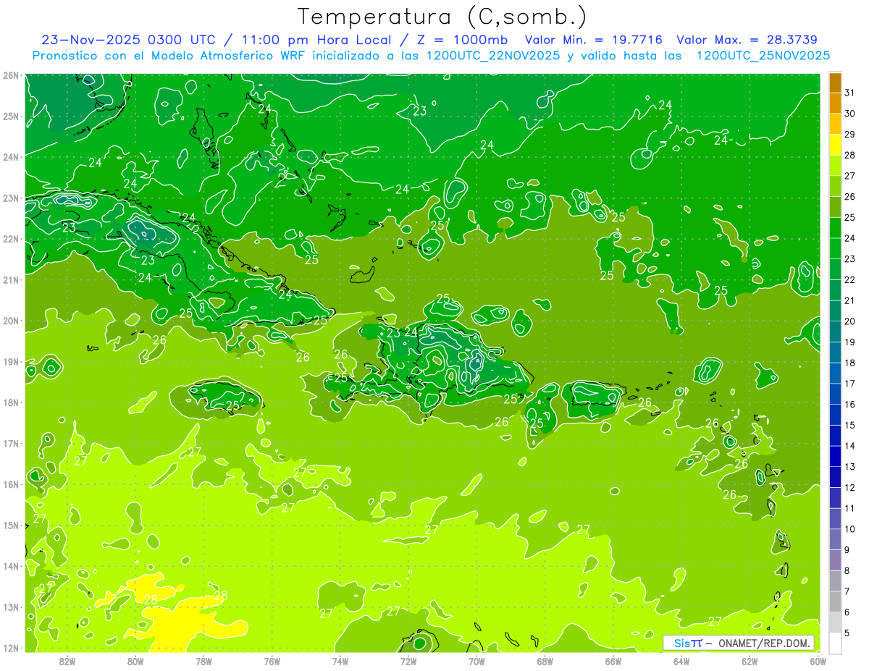Click the '68W' longitude axis label
869x671 pixels.
tap(545, 661)
